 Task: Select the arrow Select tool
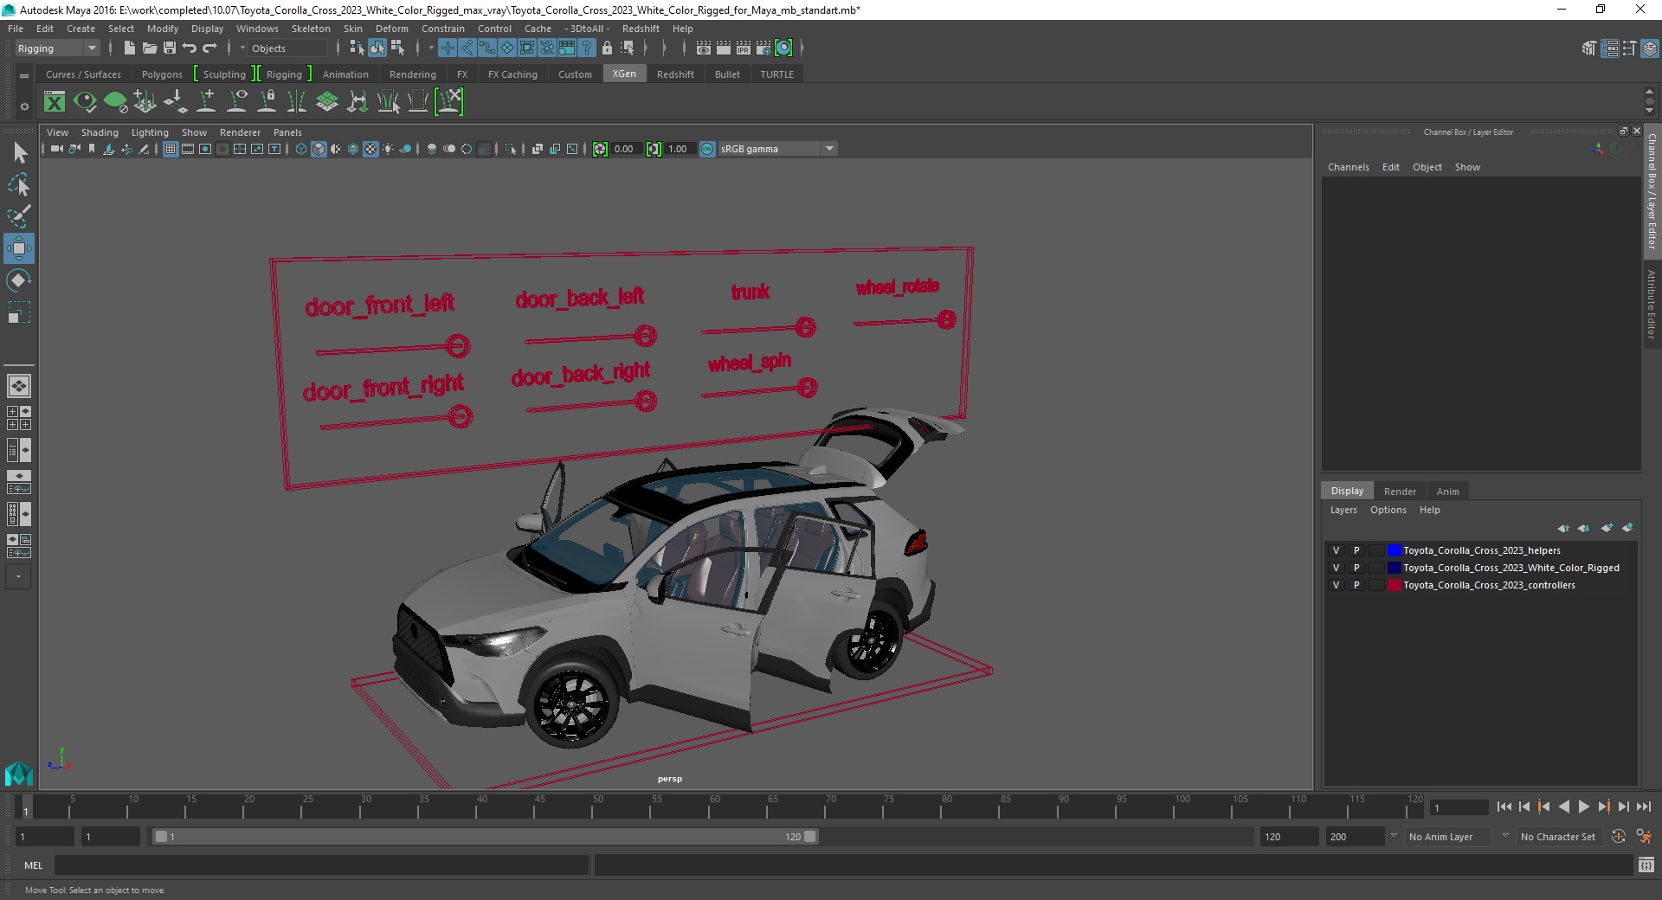pos(19,153)
